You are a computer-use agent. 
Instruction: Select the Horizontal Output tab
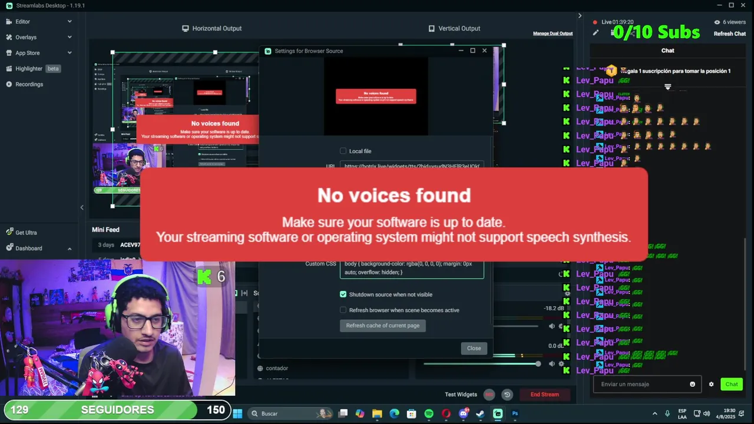pos(211,28)
